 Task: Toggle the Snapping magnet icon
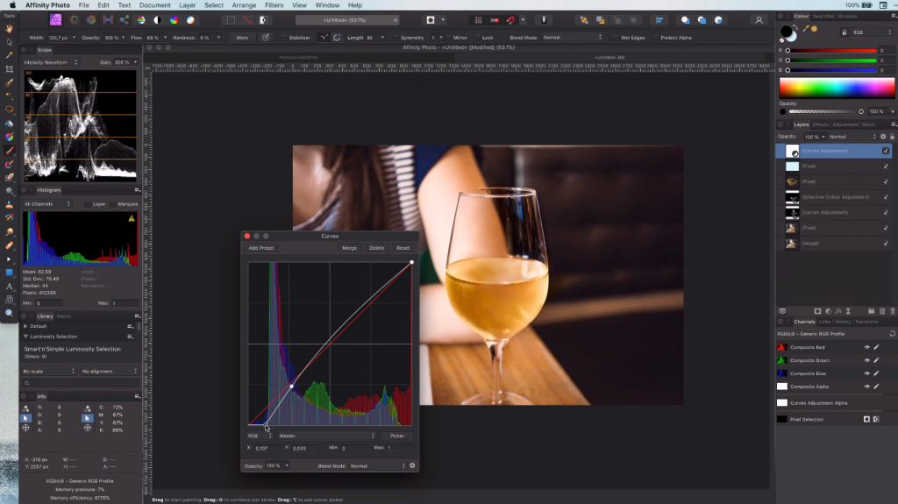511,20
